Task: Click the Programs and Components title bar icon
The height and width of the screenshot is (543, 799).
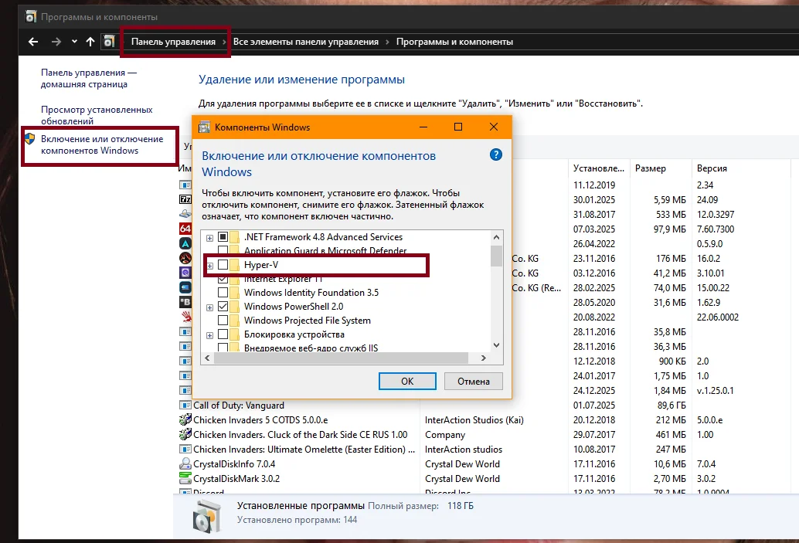Action: [31, 17]
